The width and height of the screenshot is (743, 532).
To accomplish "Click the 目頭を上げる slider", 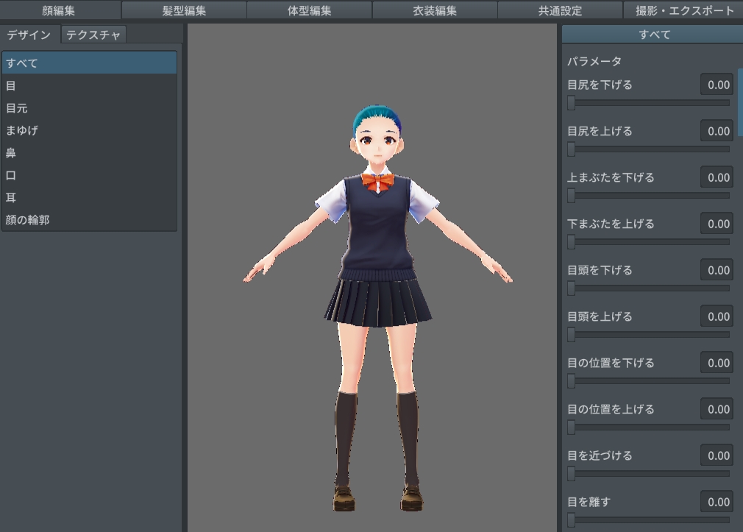I will point(648,335).
